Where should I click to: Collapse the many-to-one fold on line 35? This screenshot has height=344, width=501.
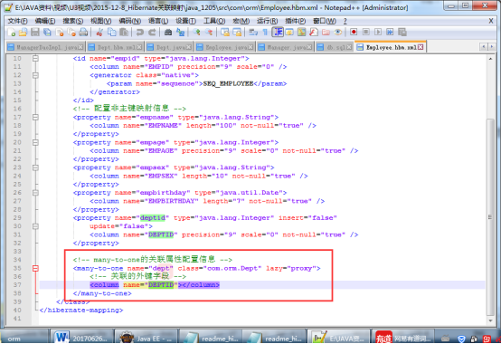point(35,268)
